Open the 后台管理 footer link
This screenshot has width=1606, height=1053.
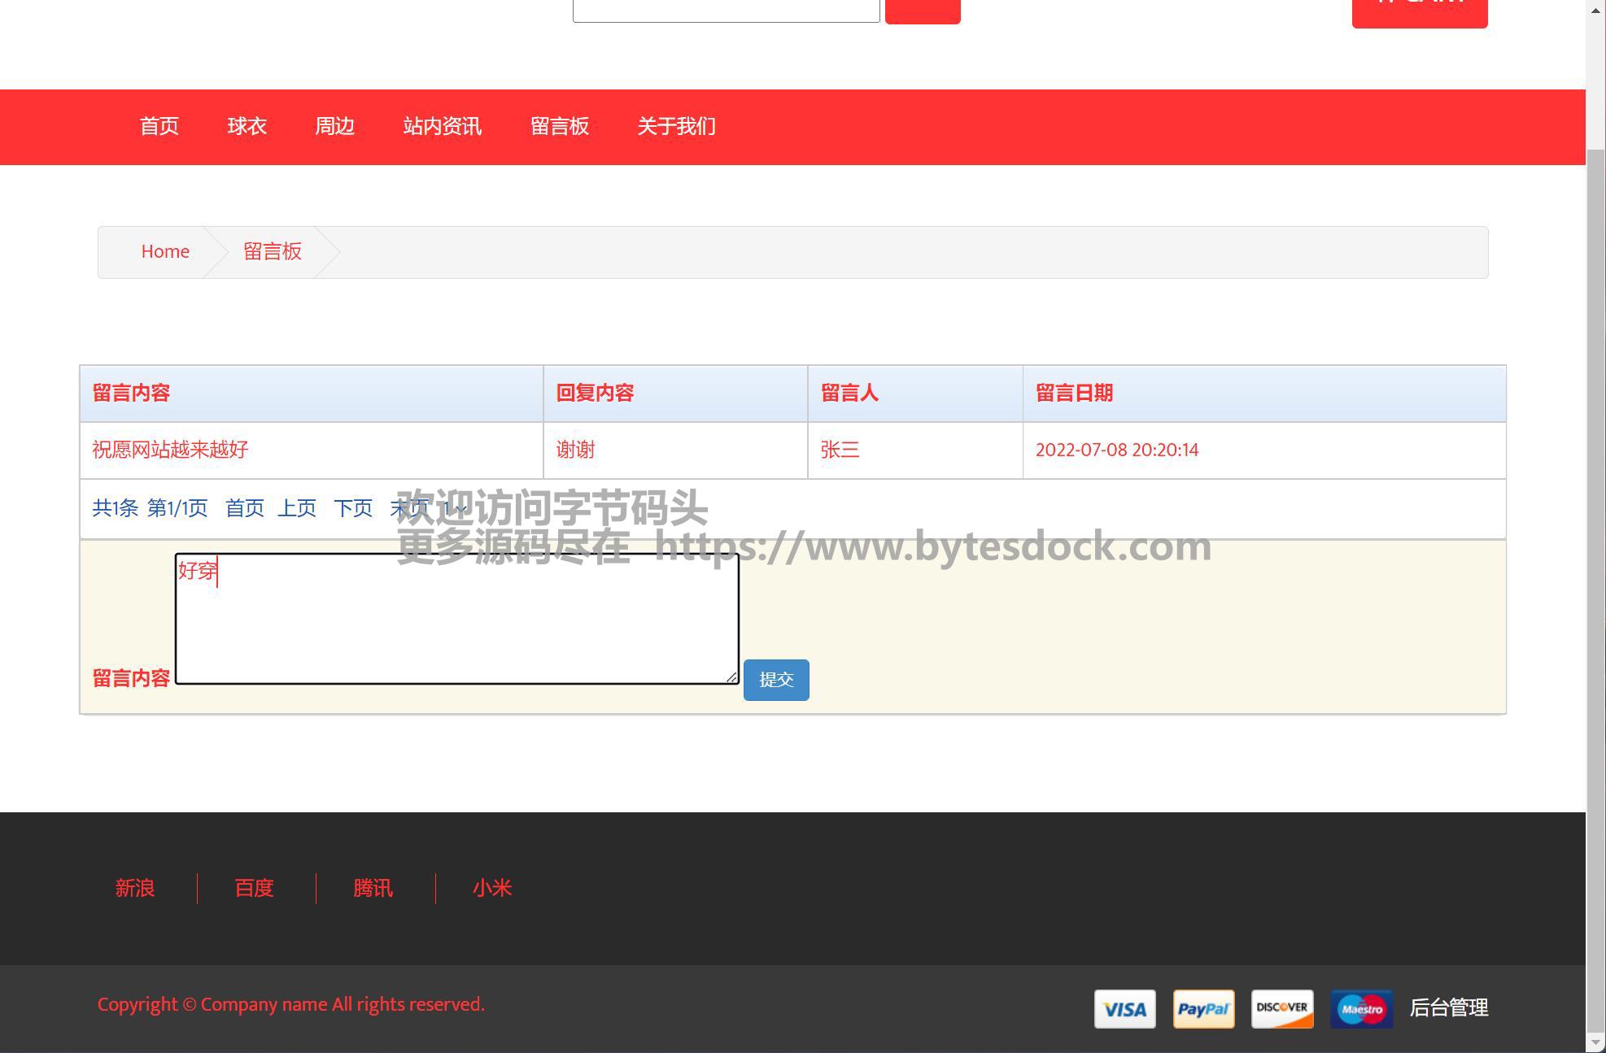point(1448,1008)
